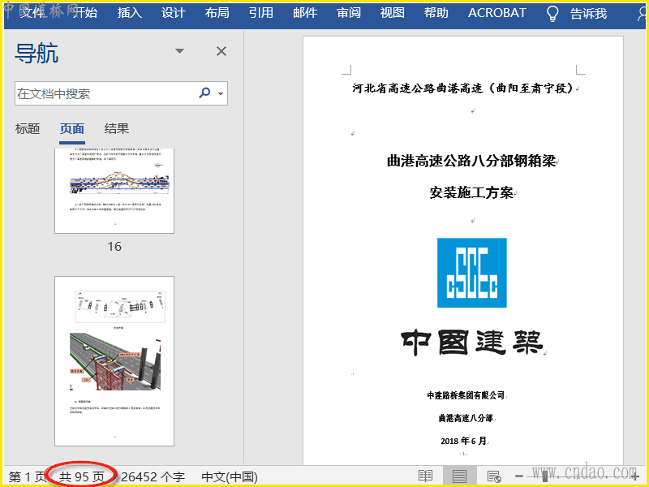Click the 中建路桥集团有限公司 line
This screenshot has width=649, height=487.
(x=466, y=395)
